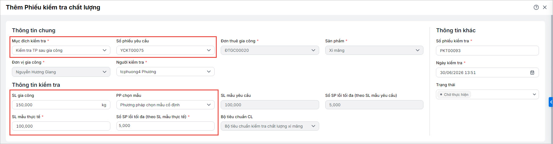This screenshot has width=553, height=144.
Task: Open the calendar icon in Ngày kiểm tra
Action: [532, 72]
